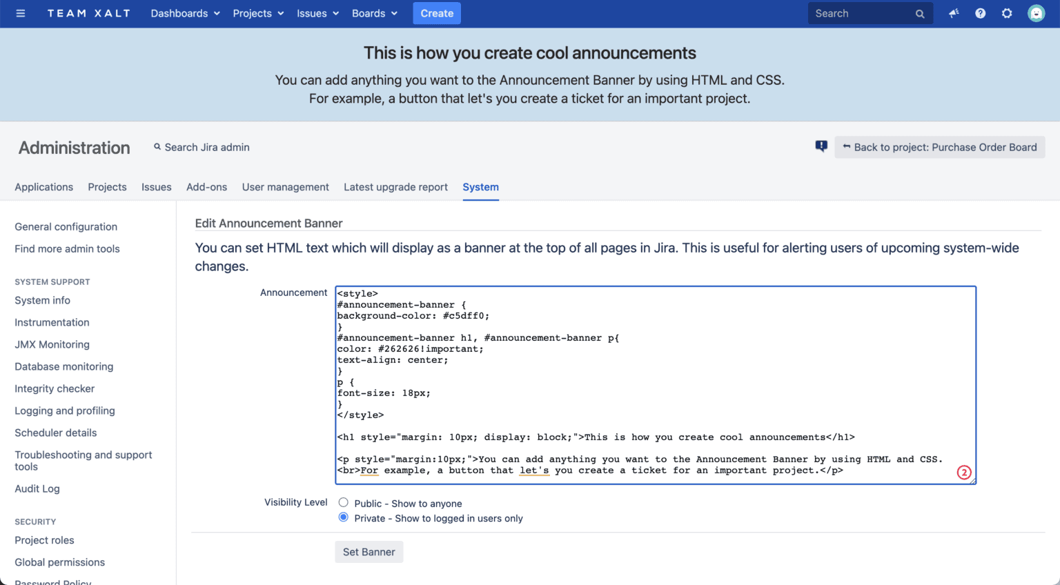
Task: Open Jira settings with the gear icon
Action: 1007,13
